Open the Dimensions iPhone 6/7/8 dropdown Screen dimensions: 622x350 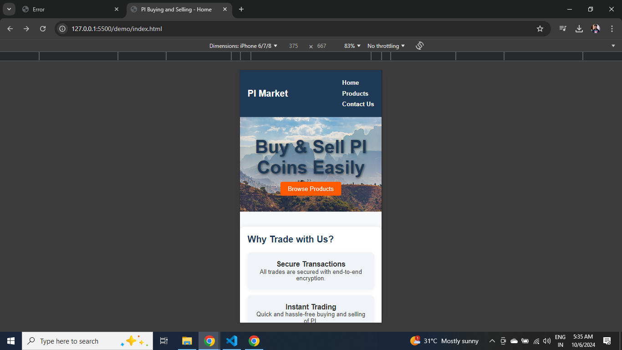tap(244, 46)
